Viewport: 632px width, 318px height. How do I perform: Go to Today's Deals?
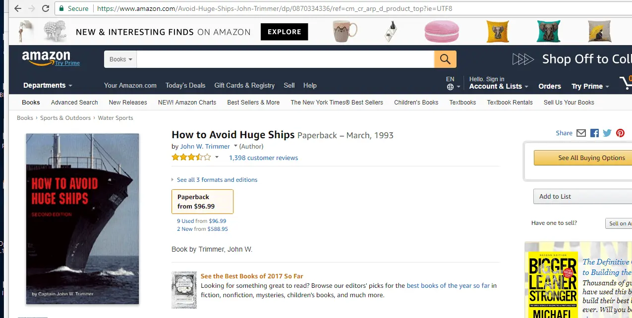pos(185,86)
